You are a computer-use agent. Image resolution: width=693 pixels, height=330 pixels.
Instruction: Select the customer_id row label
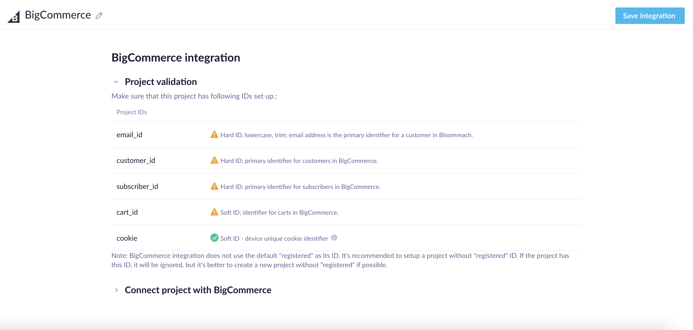pos(136,161)
